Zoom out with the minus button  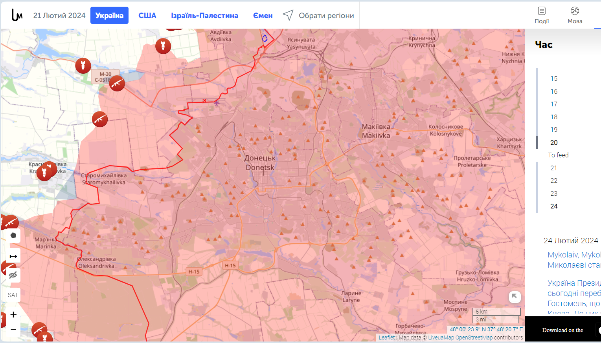pyautogui.click(x=13, y=329)
